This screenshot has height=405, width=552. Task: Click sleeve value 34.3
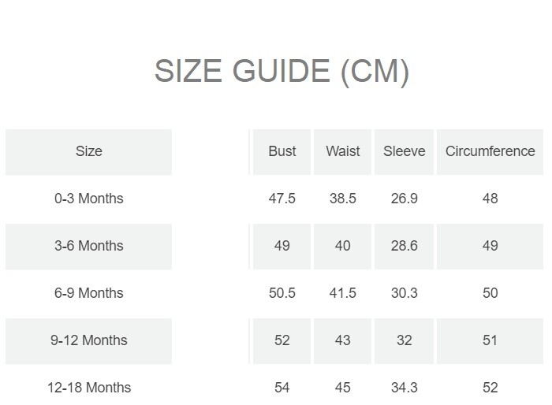point(405,388)
